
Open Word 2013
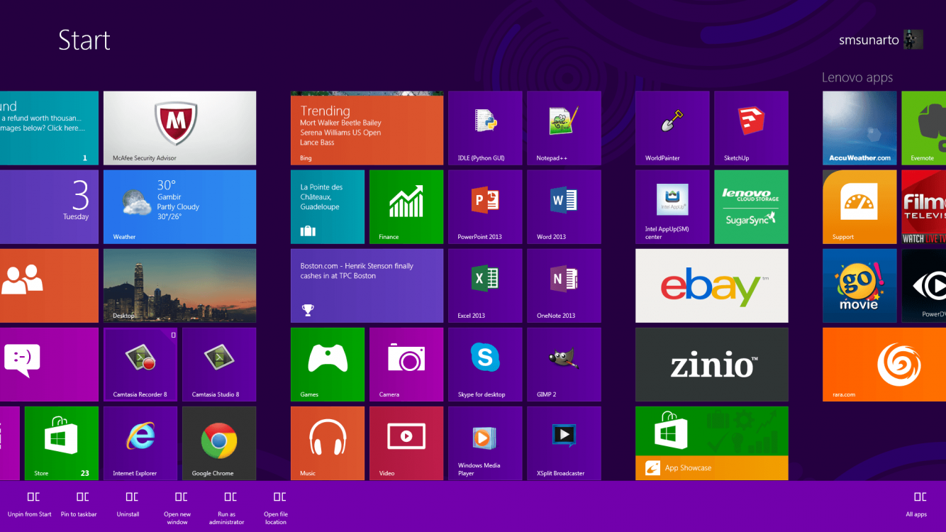coord(564,207)
